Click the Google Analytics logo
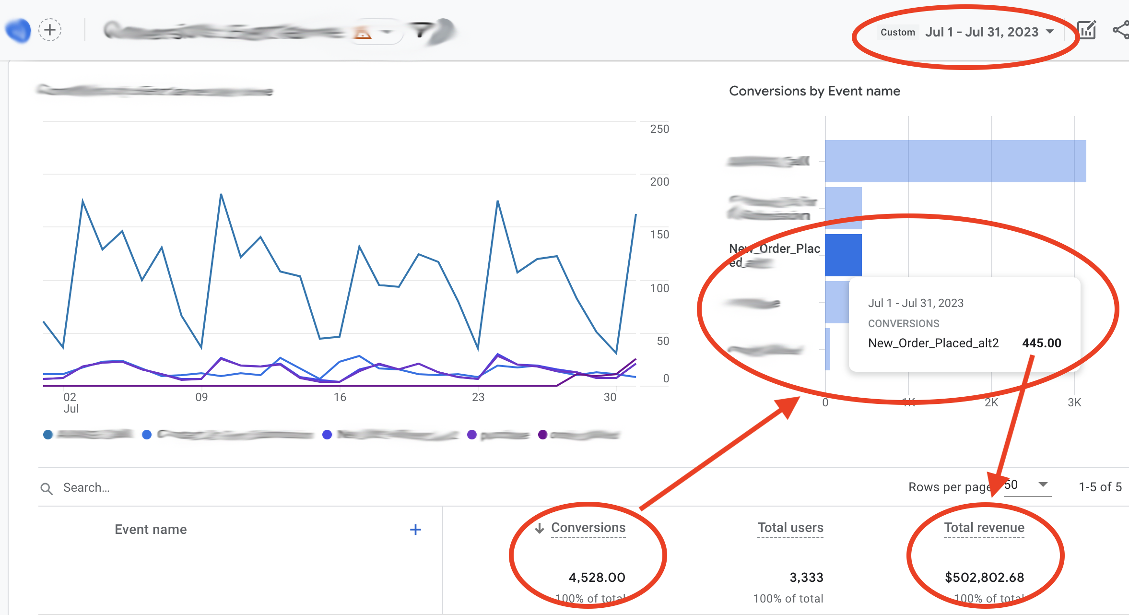 (x=17, y=30)
